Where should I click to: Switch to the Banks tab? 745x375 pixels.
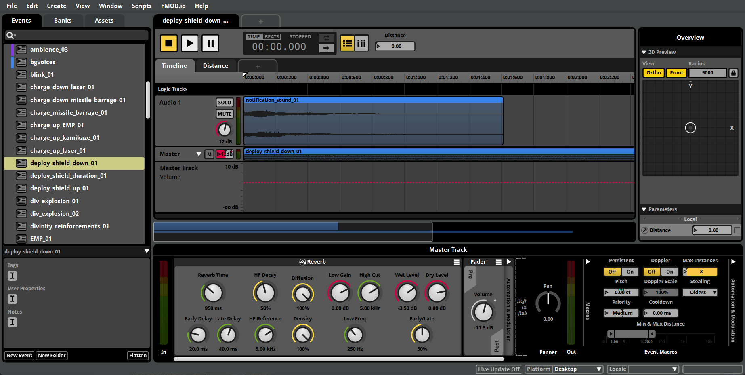point(63,21)
